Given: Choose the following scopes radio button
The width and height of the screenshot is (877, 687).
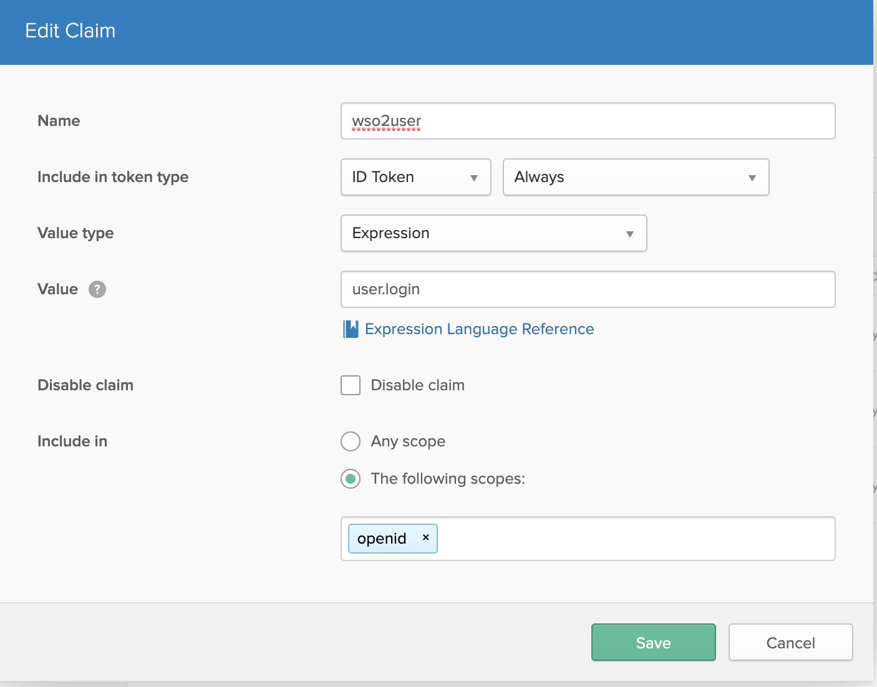Looking at the screenshot, I should click(x=351, y=479).
